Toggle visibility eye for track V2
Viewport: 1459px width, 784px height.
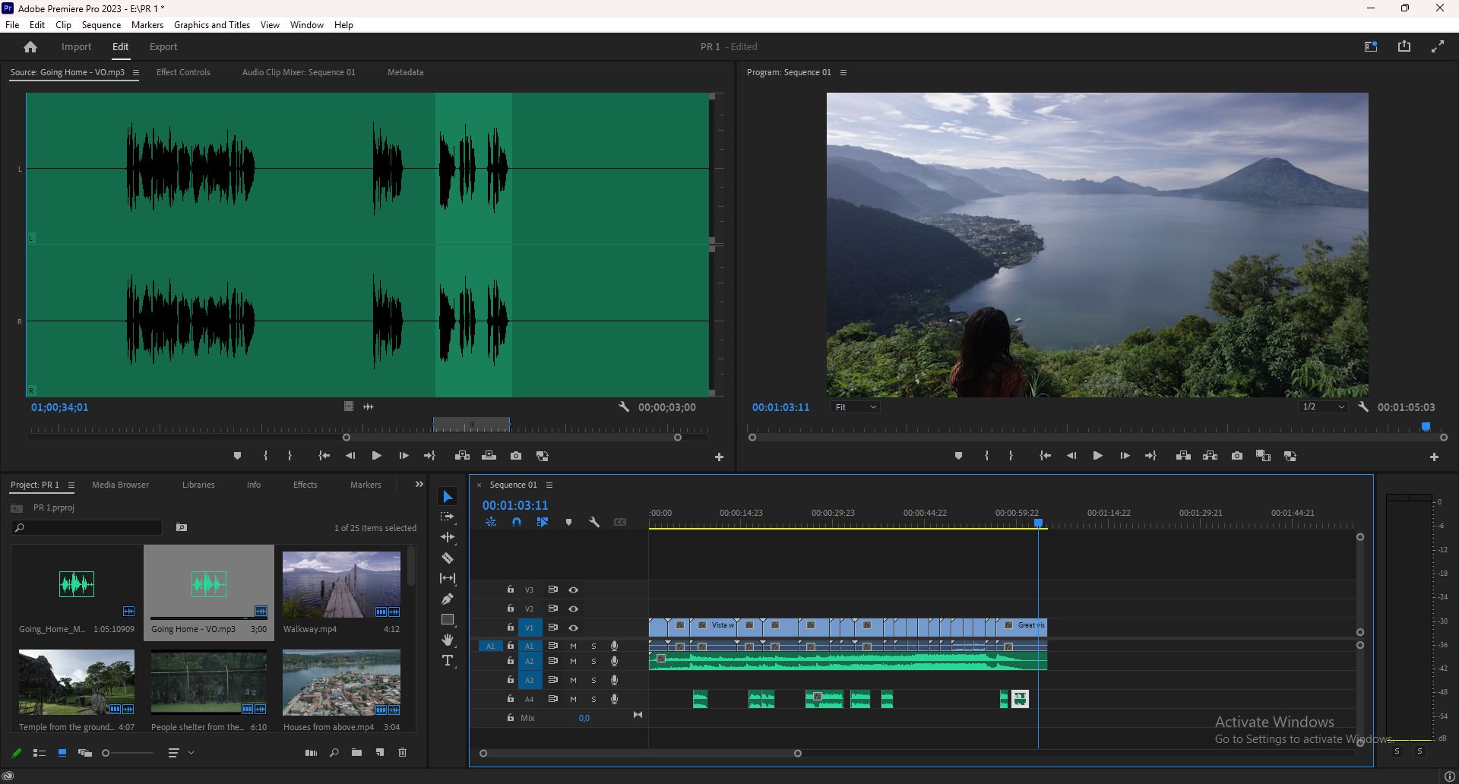pyautogui.click(x=574, y=609)
